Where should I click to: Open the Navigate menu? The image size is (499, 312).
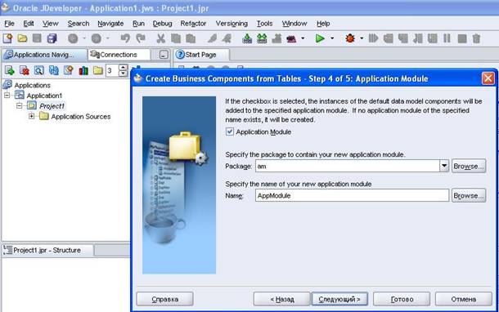point(110,24)
